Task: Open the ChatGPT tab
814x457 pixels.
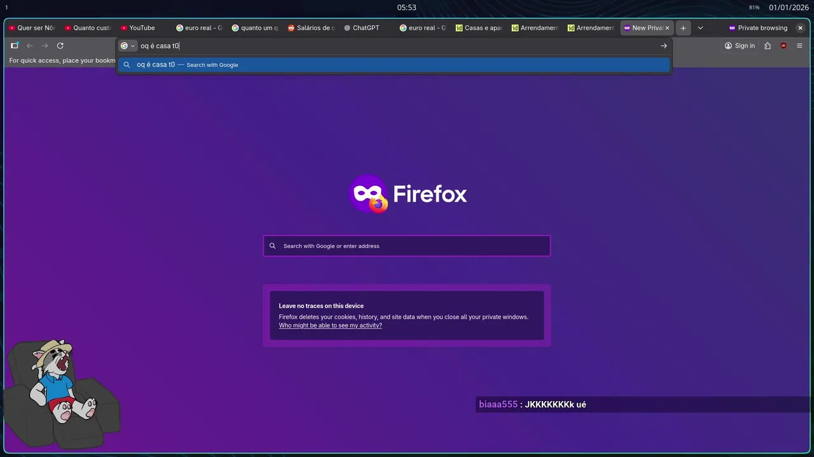Action: click(368, 28)
